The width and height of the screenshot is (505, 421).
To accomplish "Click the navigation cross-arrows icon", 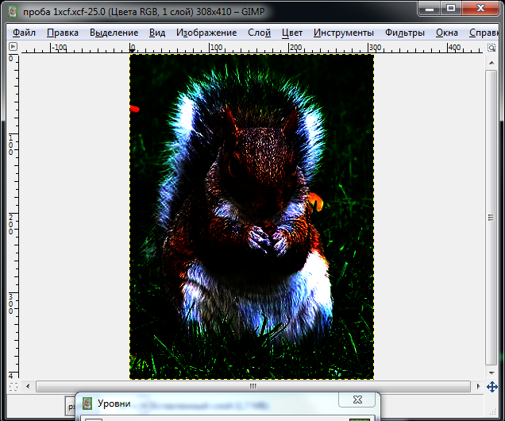I will tap(492, 387).
